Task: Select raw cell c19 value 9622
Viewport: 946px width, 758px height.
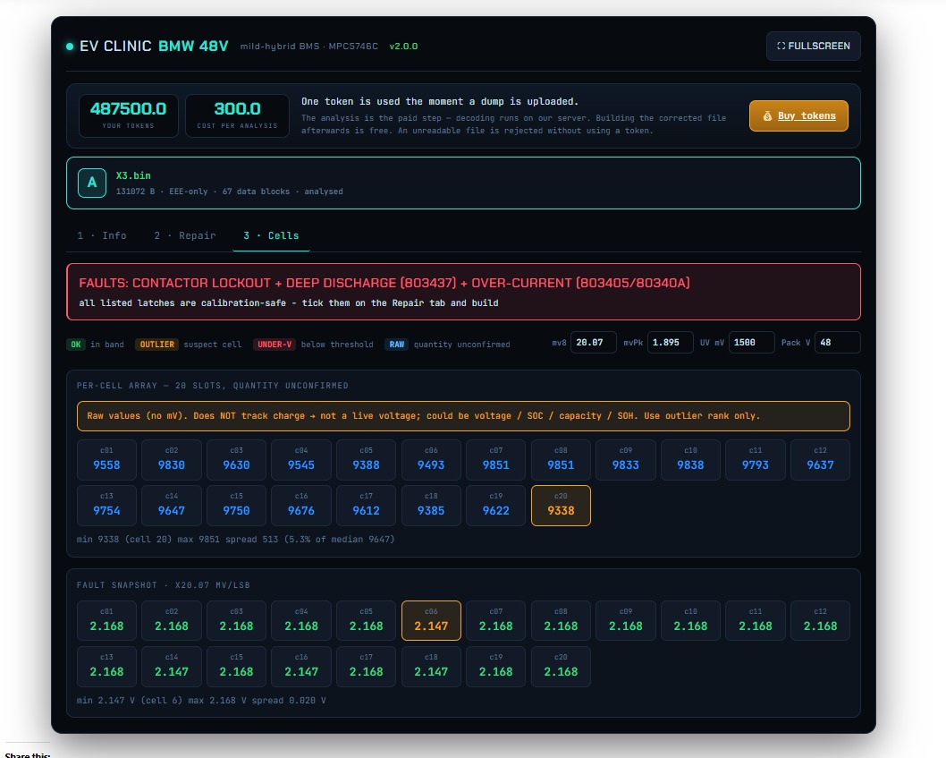Action: (496, 506)
